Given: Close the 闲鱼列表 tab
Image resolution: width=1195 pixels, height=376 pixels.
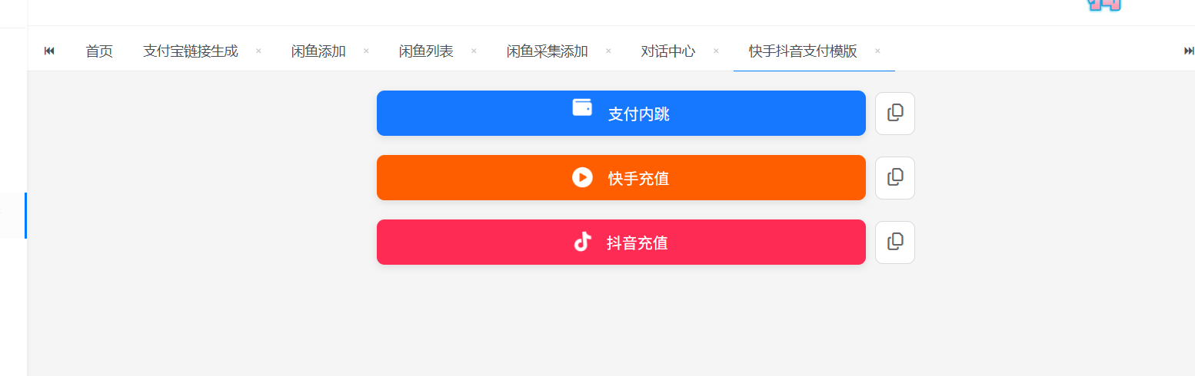Looking at the screenshot, I should (x=474, y=51).
